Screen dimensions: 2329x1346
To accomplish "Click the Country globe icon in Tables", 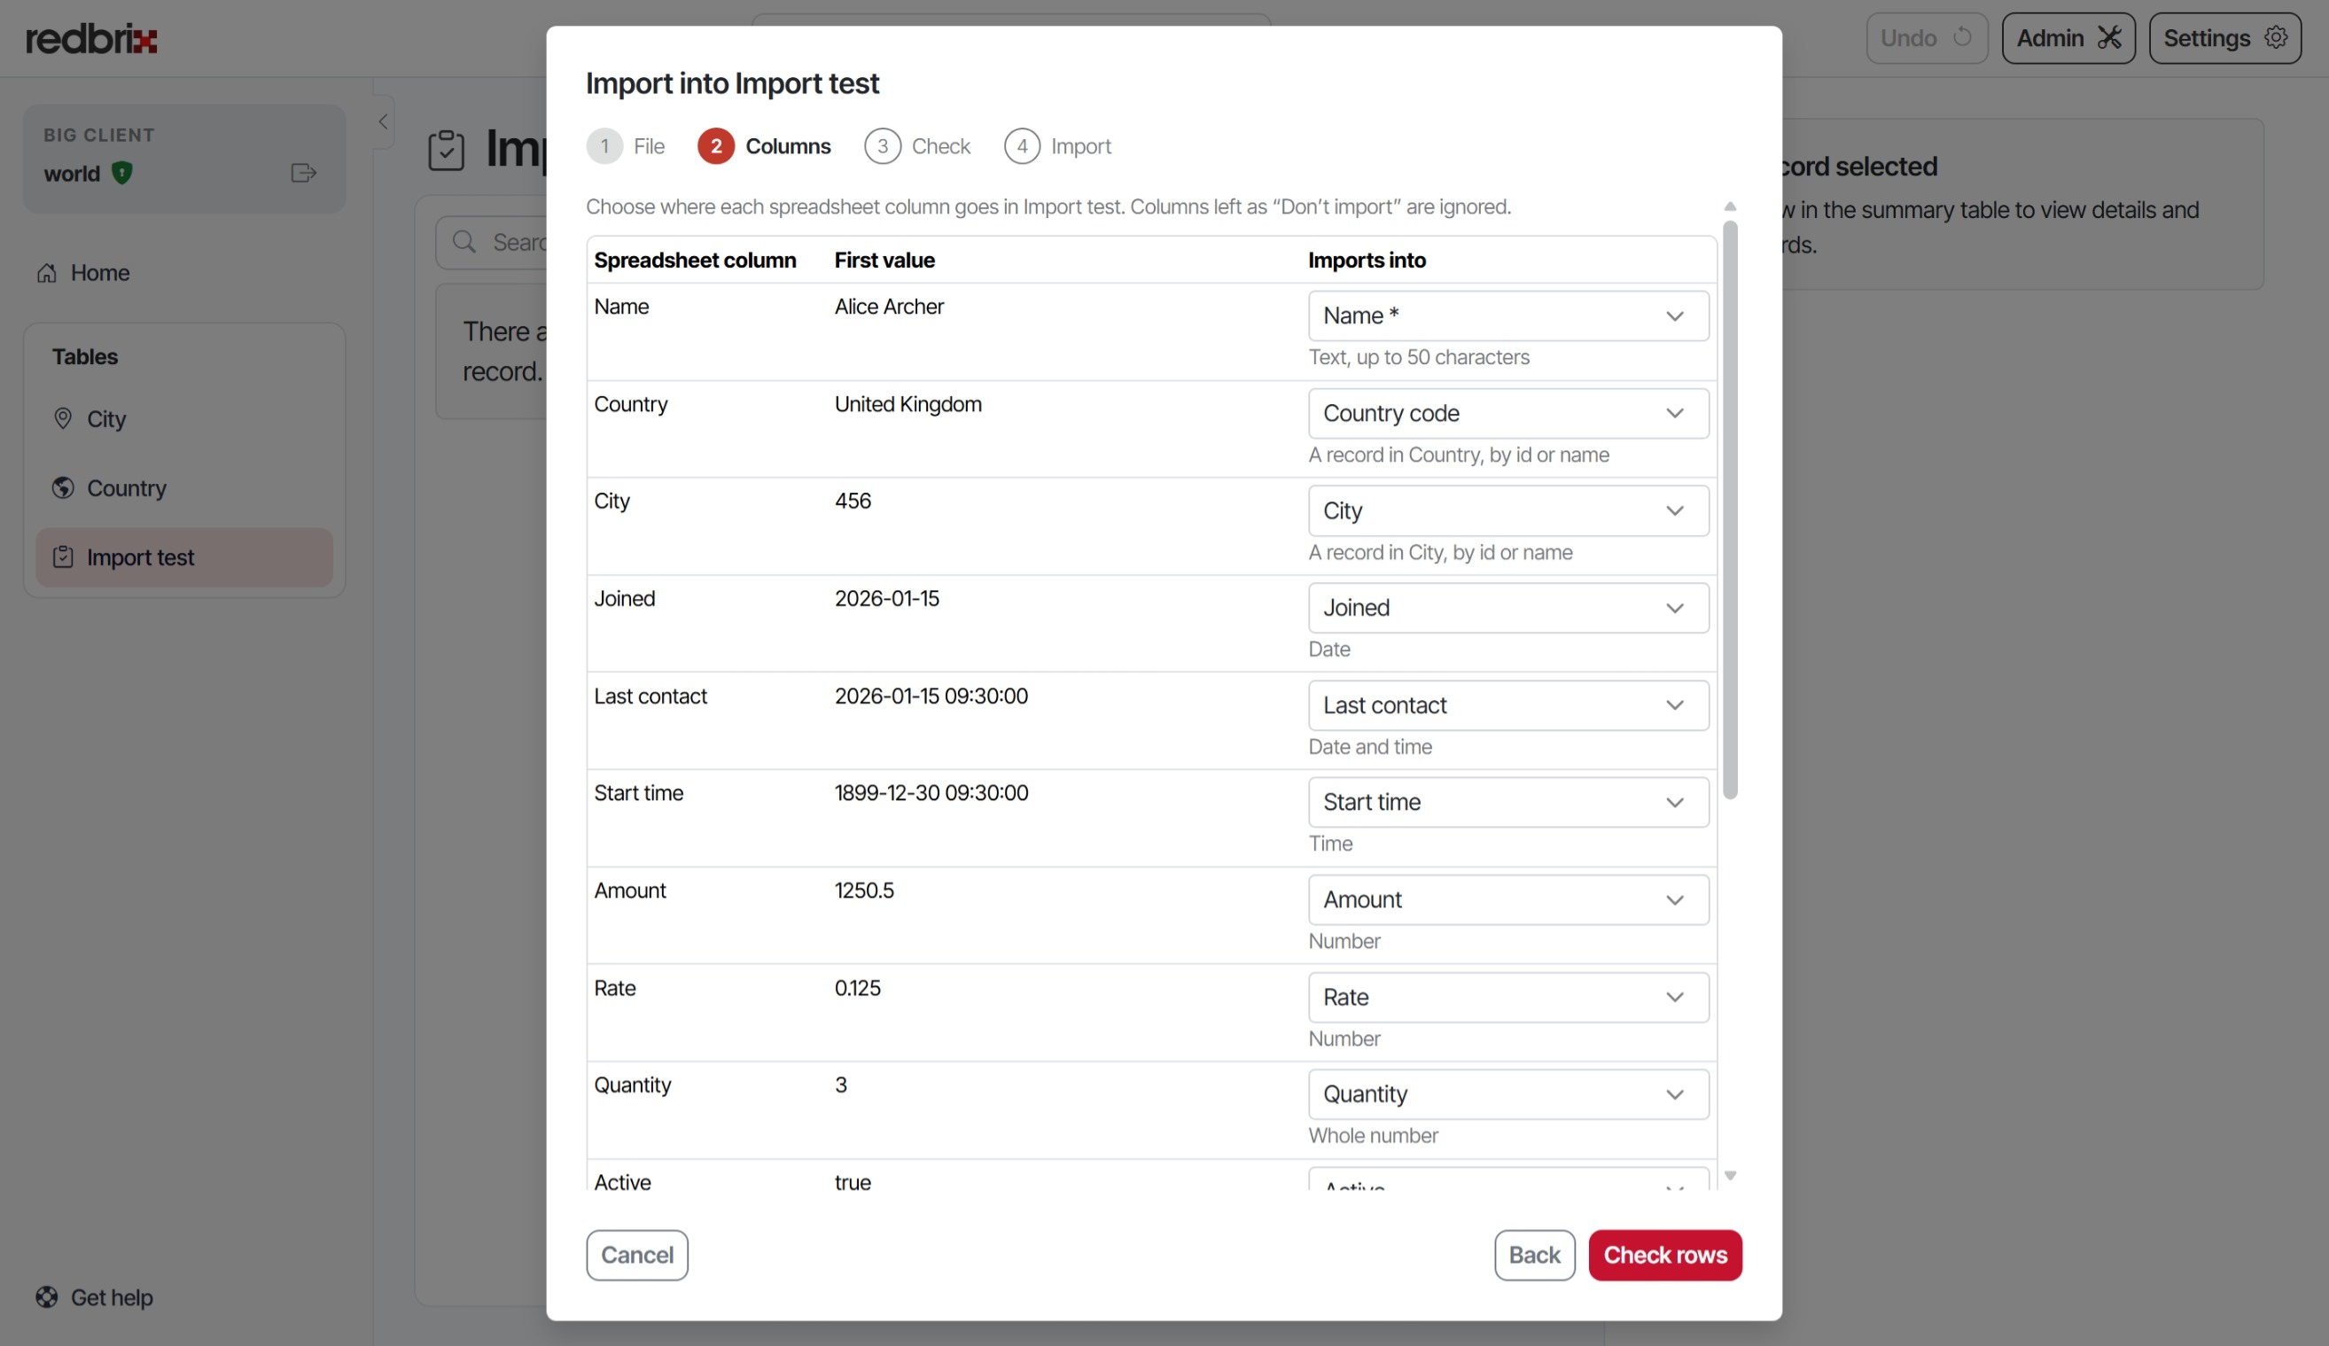I will pos(63,487).
